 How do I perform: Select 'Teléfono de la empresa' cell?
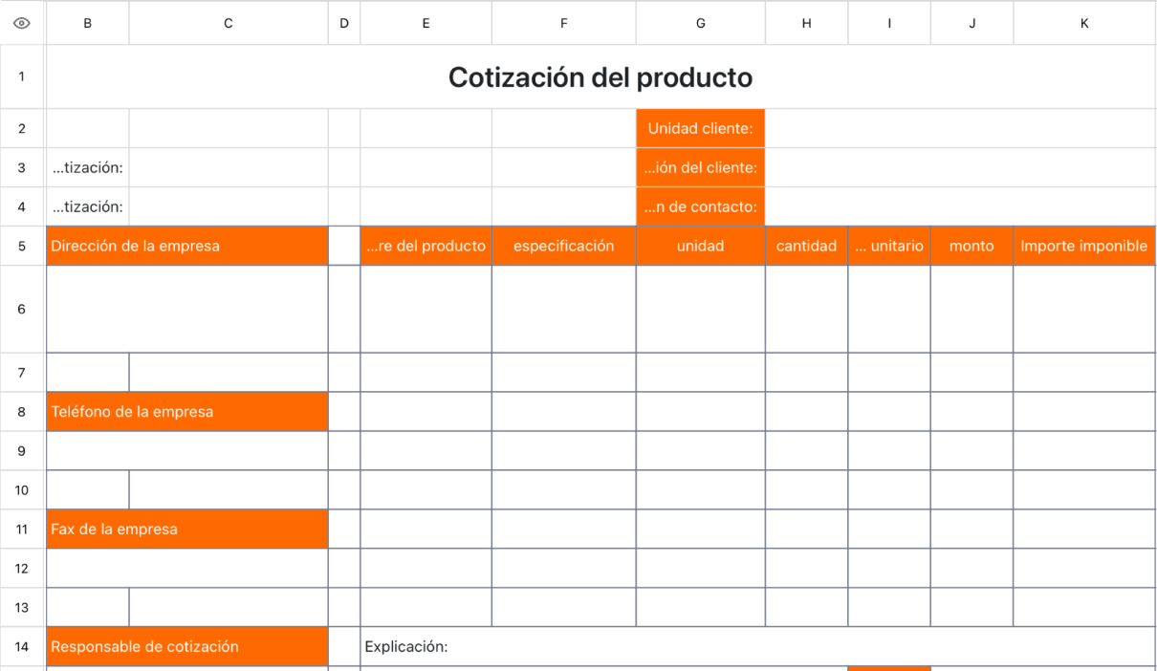187,412
